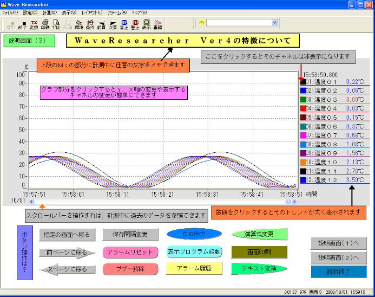375x297 pixels.
Task: Open the ファイル(F) menu
Action: click(10, 12)
